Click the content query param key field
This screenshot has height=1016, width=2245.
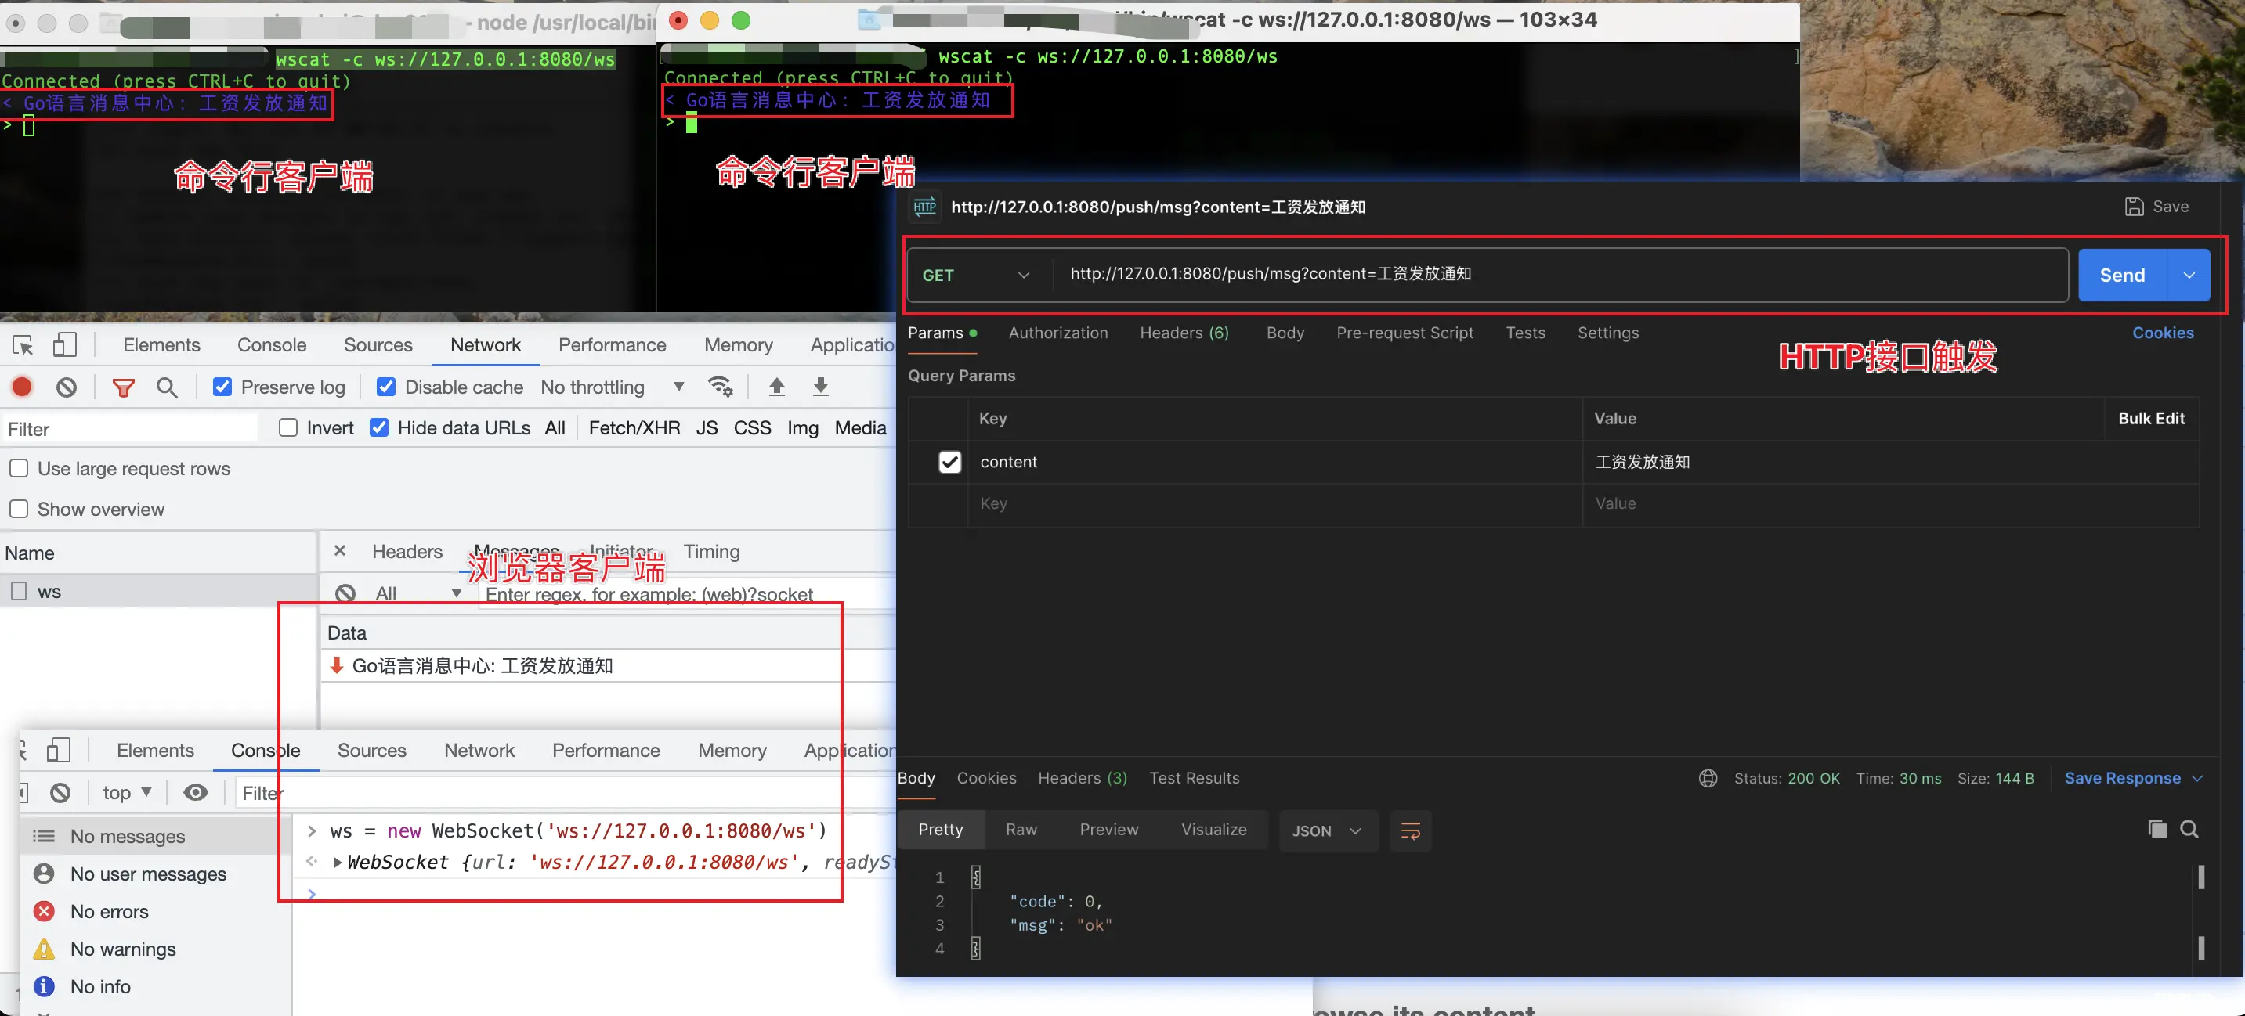(x=1008, y=461)
